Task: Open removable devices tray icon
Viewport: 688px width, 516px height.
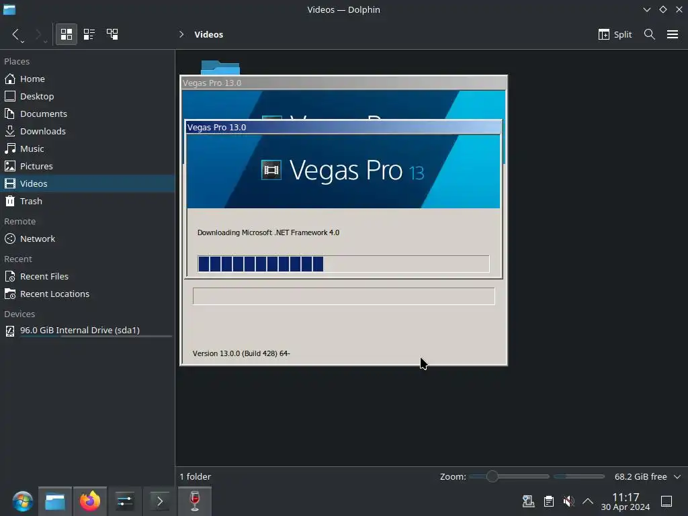Action: (x=528, y=501)
